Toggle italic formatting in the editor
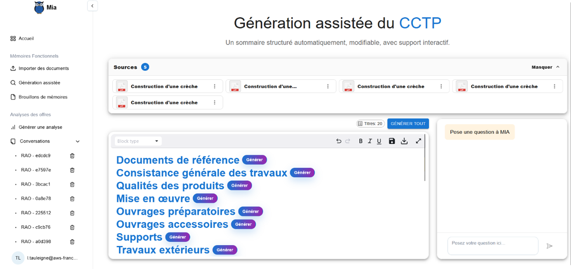571x269 pixels. (370, 141)
